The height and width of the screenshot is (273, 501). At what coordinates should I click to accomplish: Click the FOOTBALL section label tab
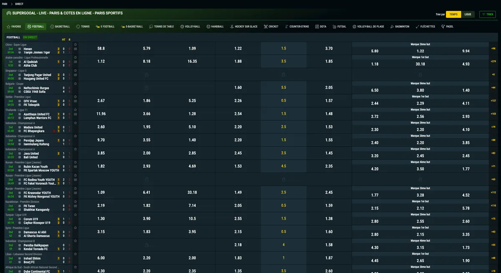[13, 37]
